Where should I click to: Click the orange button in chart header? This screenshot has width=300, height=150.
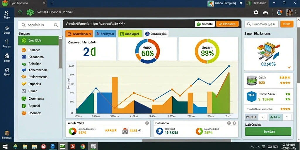coord(227,24)
